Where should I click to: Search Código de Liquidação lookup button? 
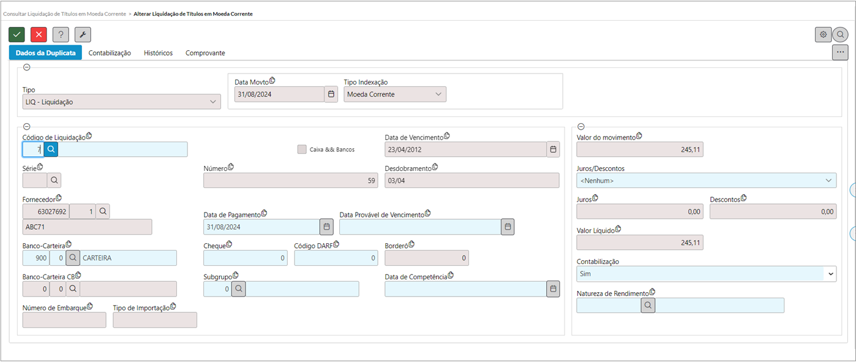(51, 149)
